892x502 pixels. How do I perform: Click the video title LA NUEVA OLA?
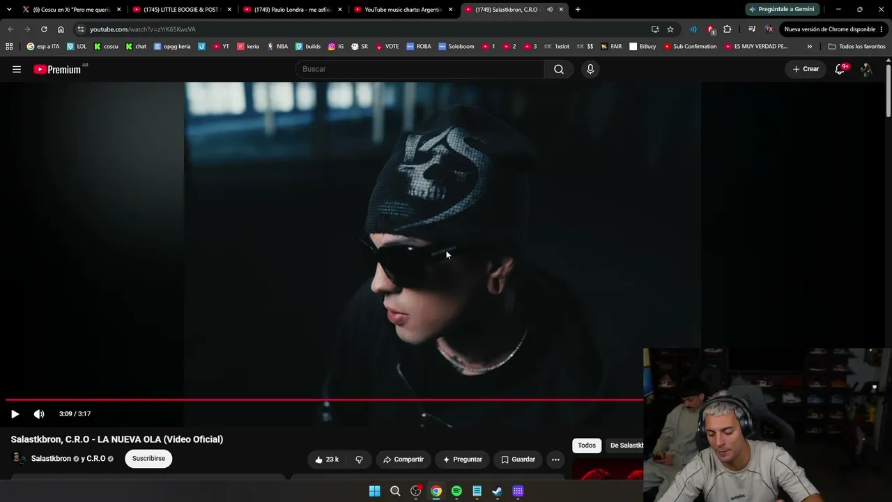pos(117,439)
